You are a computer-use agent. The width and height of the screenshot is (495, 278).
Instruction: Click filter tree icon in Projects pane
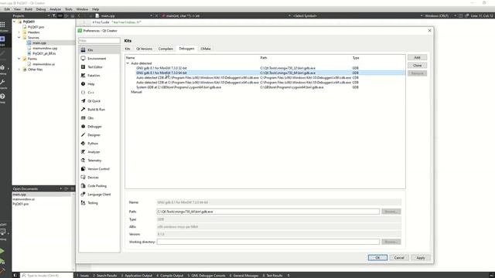[x=54, y=15]
